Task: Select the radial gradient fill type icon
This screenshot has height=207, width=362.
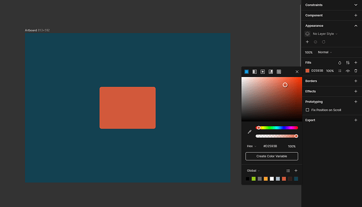Action: point(263,72)
